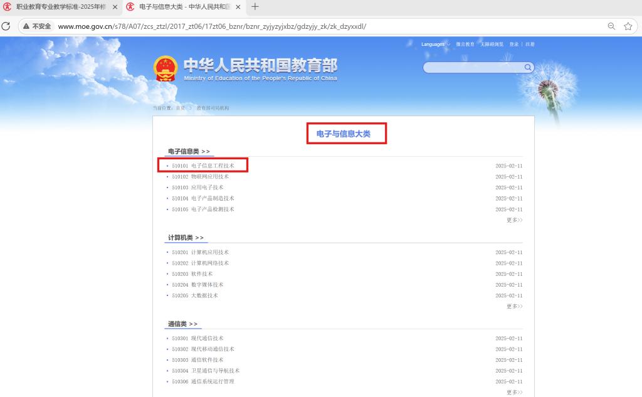Open the 电子信息类 >> section heading
The image size is (642, 397).
pyautogui.click(x=189, y=152)
